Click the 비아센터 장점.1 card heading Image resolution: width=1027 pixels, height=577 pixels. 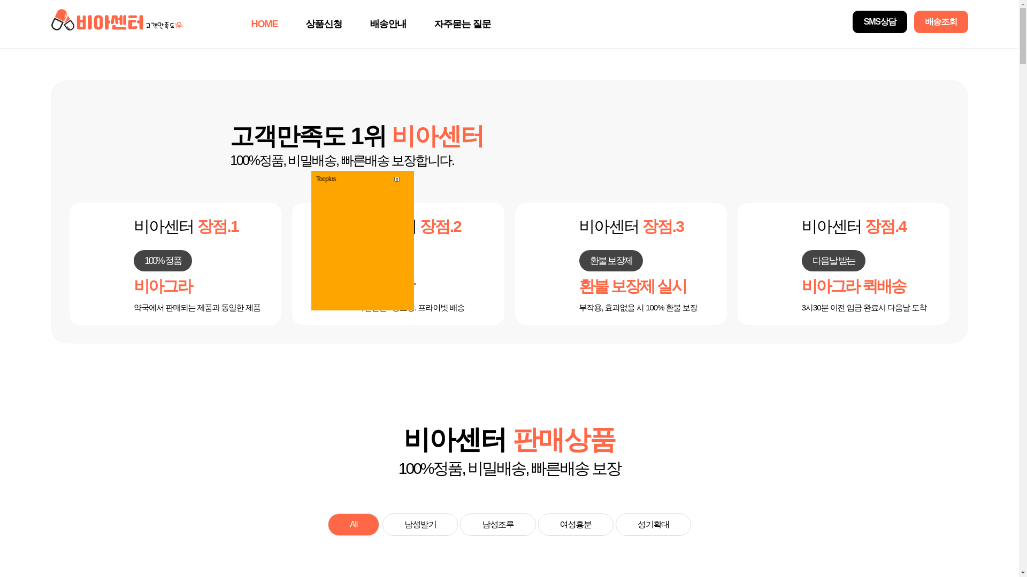[x=186, y=227]
